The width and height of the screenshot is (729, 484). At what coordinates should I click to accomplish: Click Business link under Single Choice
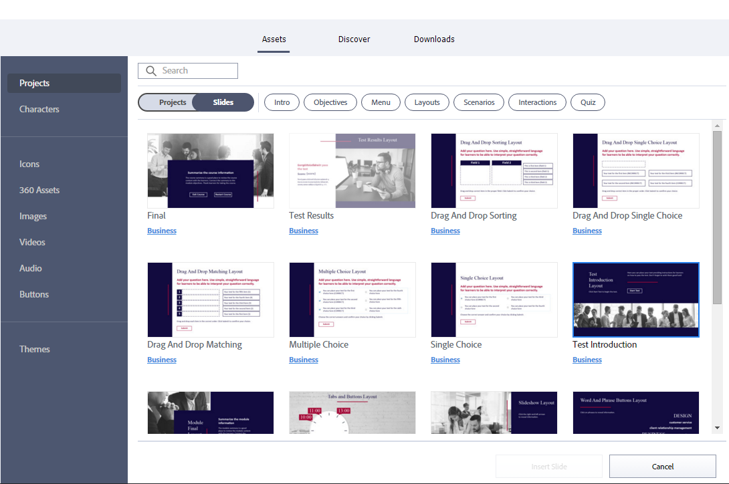click(445, 360)
